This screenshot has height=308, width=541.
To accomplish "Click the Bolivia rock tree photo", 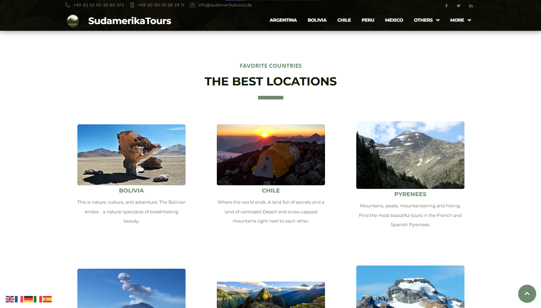I will pos(131,155).
